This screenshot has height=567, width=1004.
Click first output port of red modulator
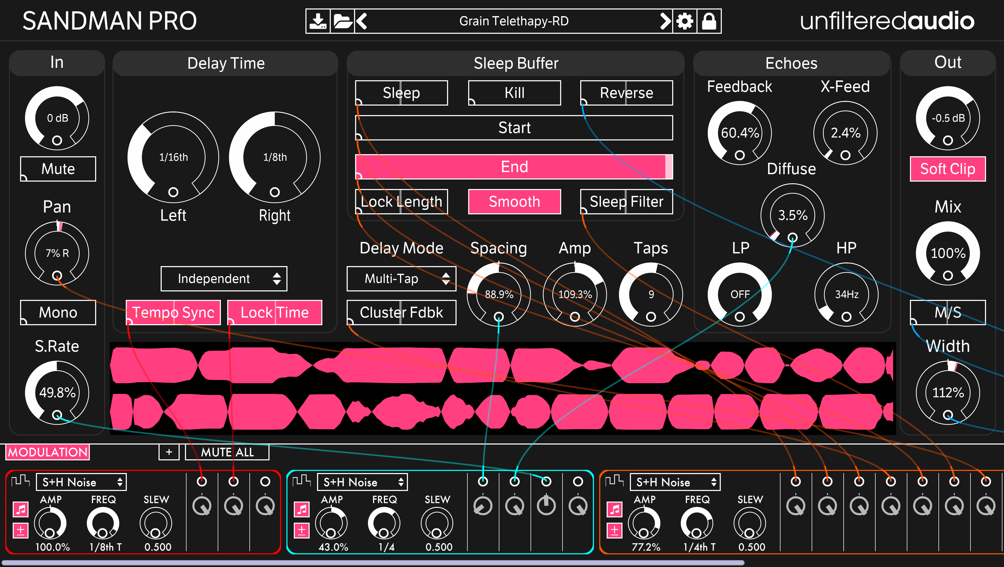coord(202,482)
